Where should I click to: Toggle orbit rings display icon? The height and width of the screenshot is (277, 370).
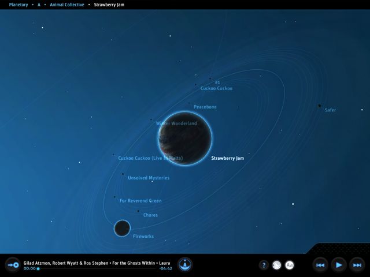point(276,265)
